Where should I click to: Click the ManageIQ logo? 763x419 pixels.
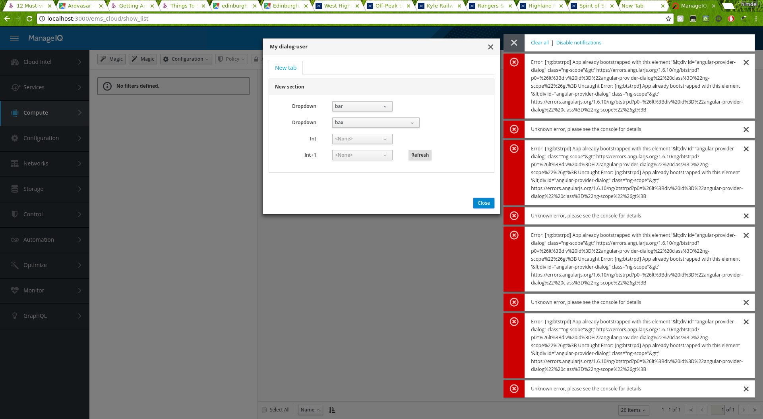pos(46,38)
